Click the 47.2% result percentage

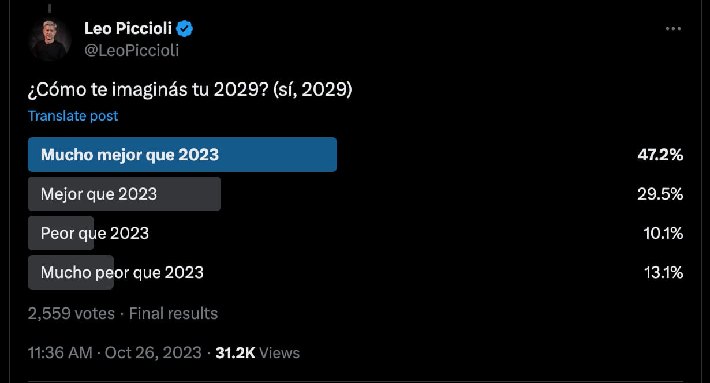(659, 155)
